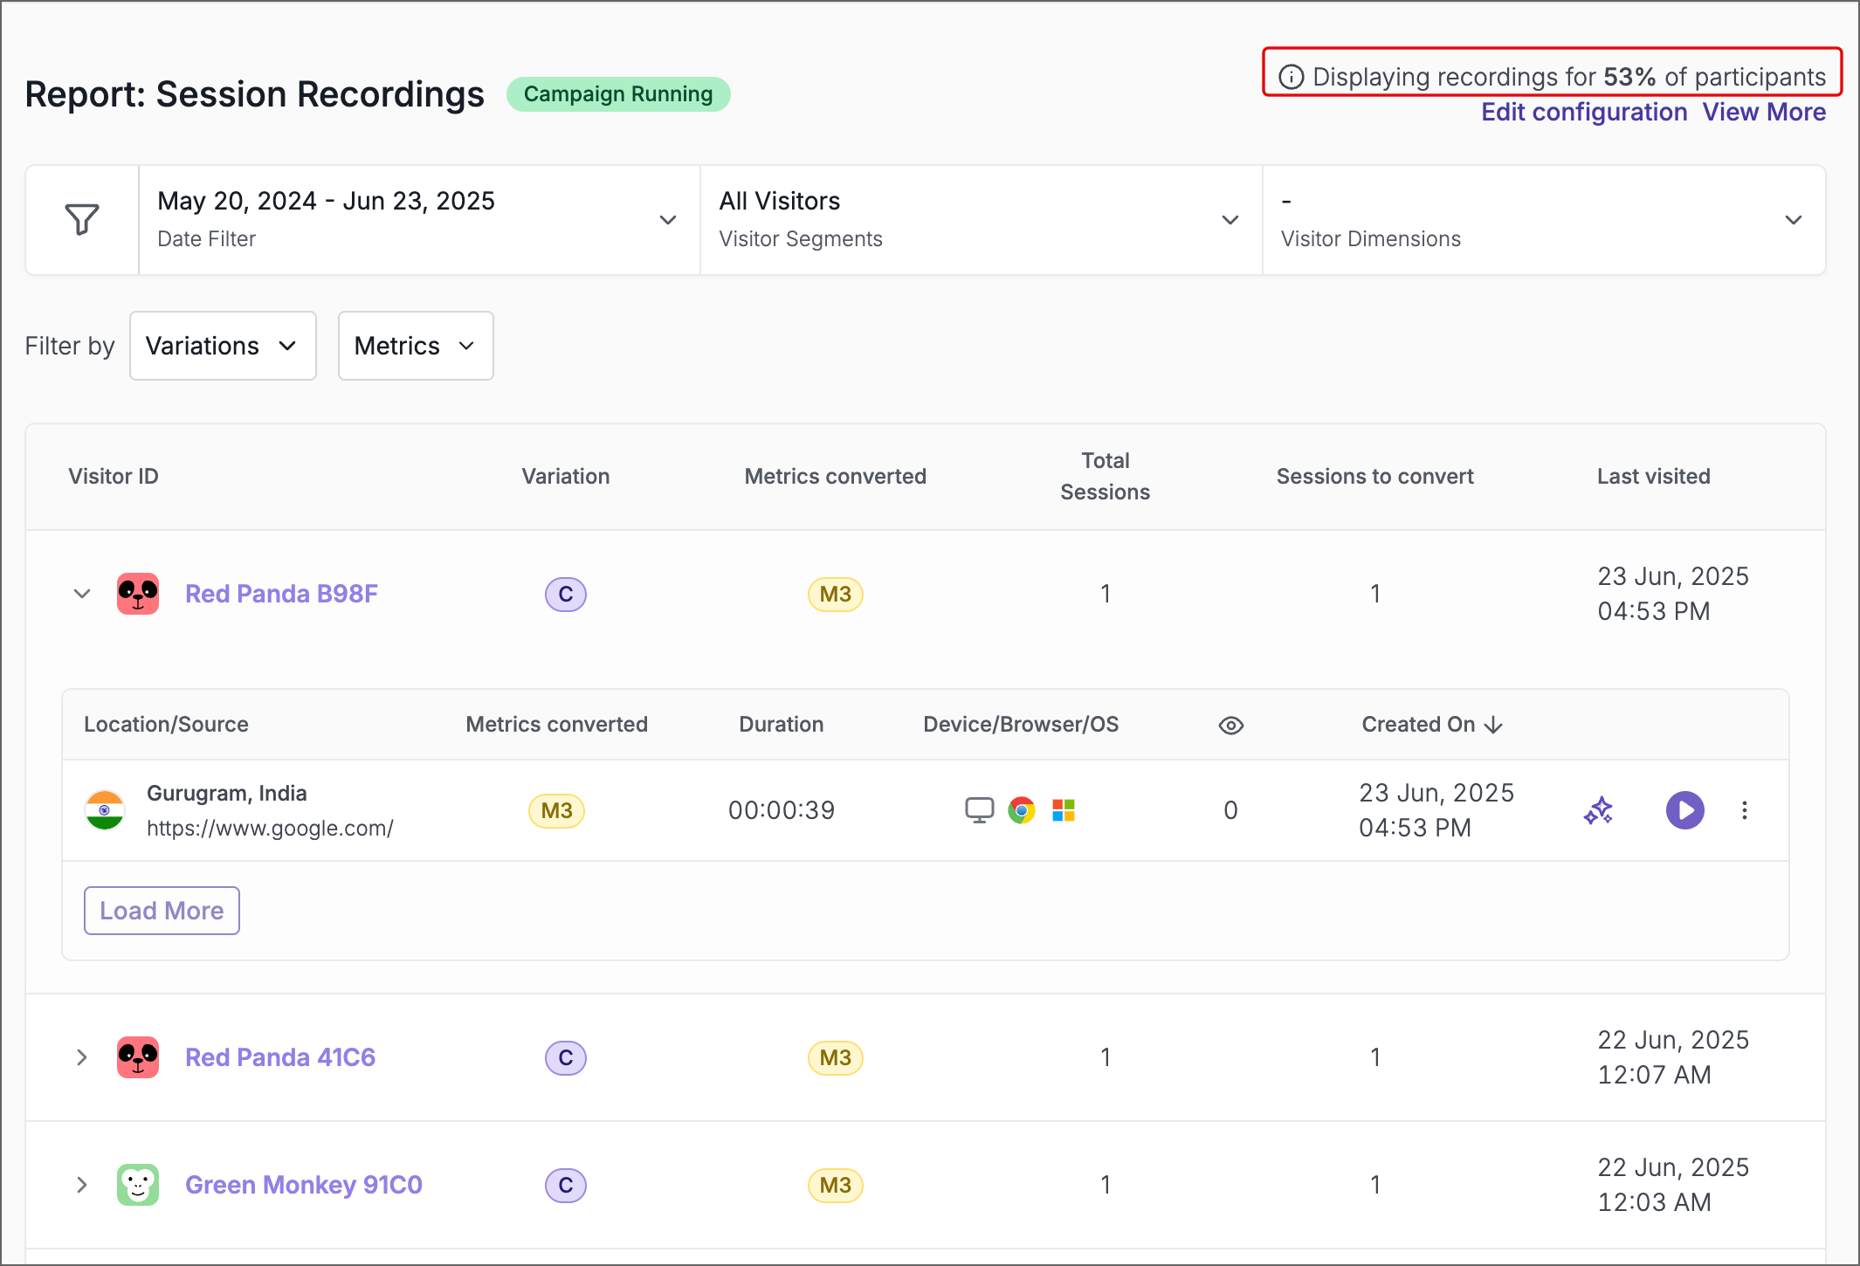Expand the Red Panda 41C6 row
Viewport: 1860px width, 1266px height.
point(82,1057)
